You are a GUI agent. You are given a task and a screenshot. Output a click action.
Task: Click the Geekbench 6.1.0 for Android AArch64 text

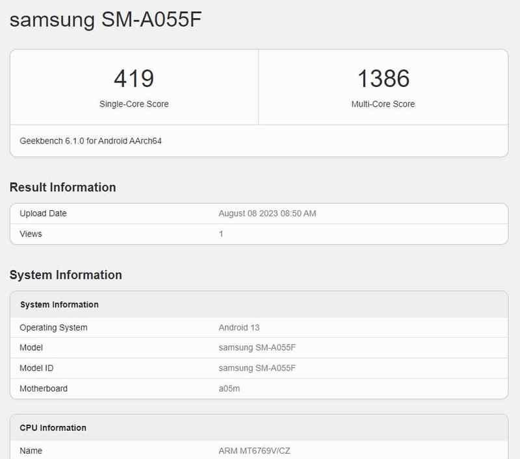click(90, 141)
